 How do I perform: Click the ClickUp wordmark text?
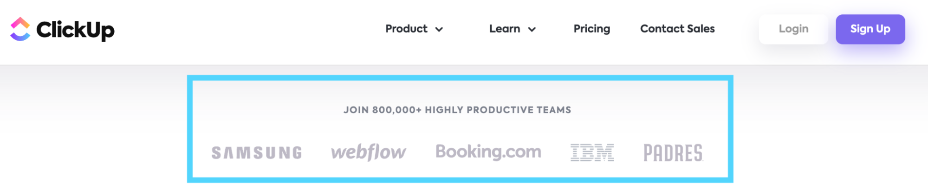click(x=75, y=30)
